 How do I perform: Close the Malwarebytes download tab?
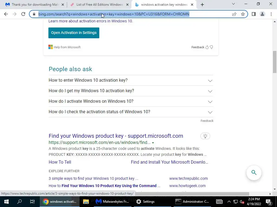63,5
